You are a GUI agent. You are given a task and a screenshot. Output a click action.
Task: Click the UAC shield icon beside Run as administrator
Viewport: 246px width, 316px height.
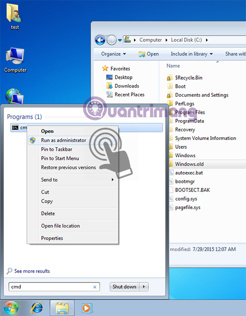point(33,140)
